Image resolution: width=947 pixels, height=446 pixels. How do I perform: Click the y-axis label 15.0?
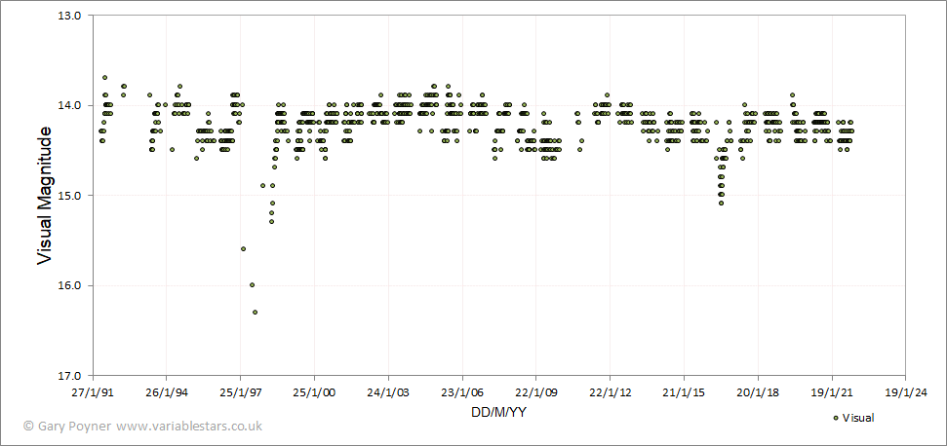[69, 196]
